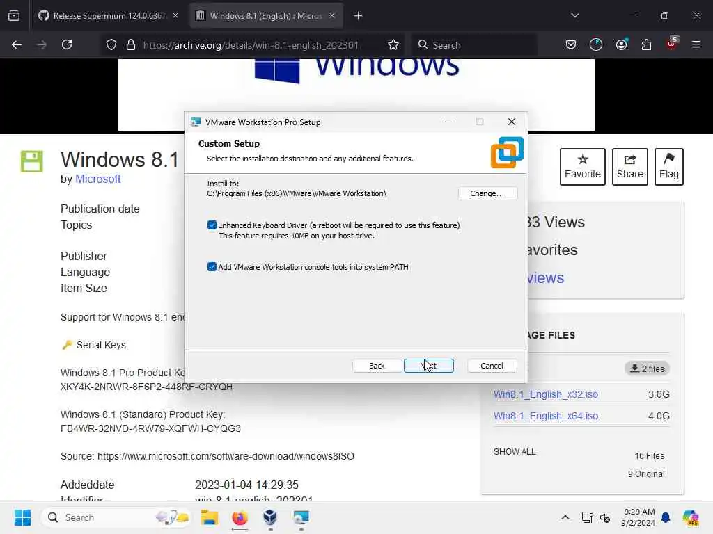
Task: Click the red uBlock extension icon
Action: coord(672,44)
